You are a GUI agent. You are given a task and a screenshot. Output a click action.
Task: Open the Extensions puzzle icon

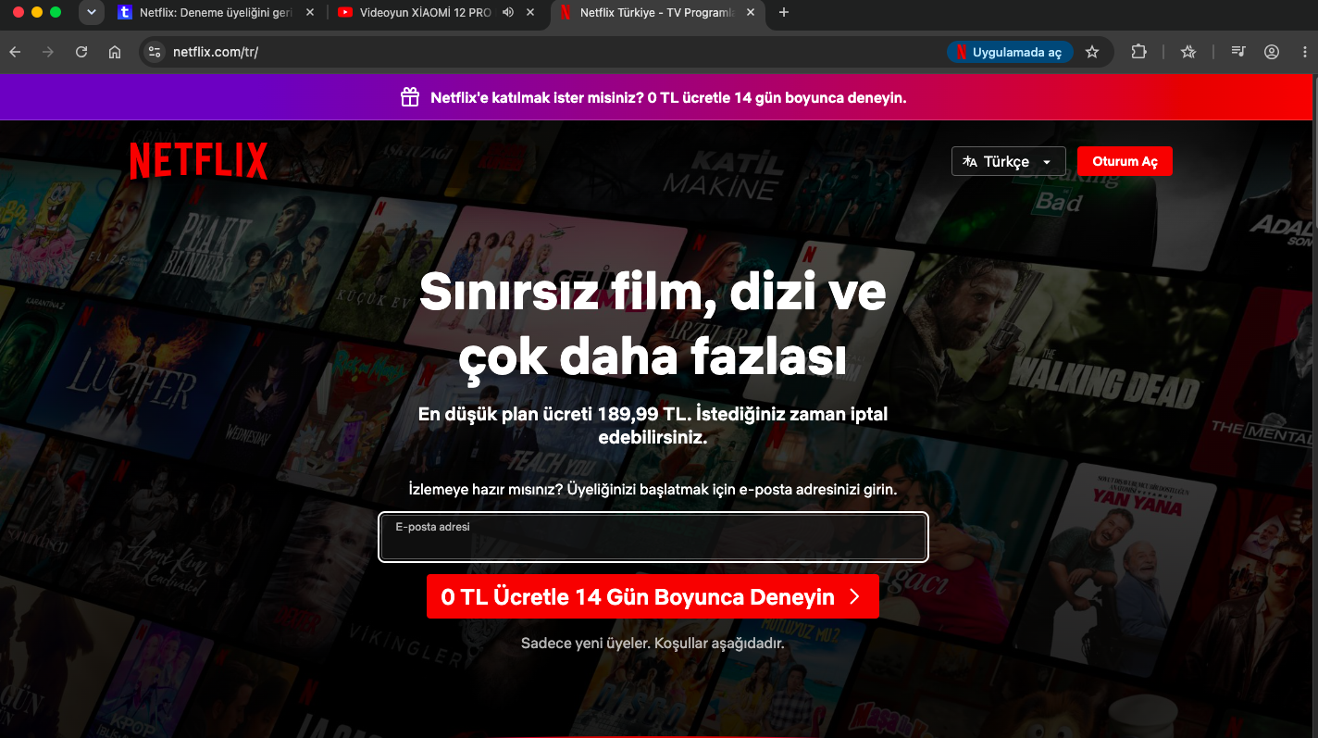tap(1138, 52)
